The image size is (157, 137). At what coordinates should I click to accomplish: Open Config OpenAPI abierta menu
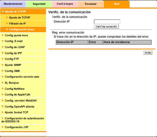pyautogui.click(x=23, y=107)
